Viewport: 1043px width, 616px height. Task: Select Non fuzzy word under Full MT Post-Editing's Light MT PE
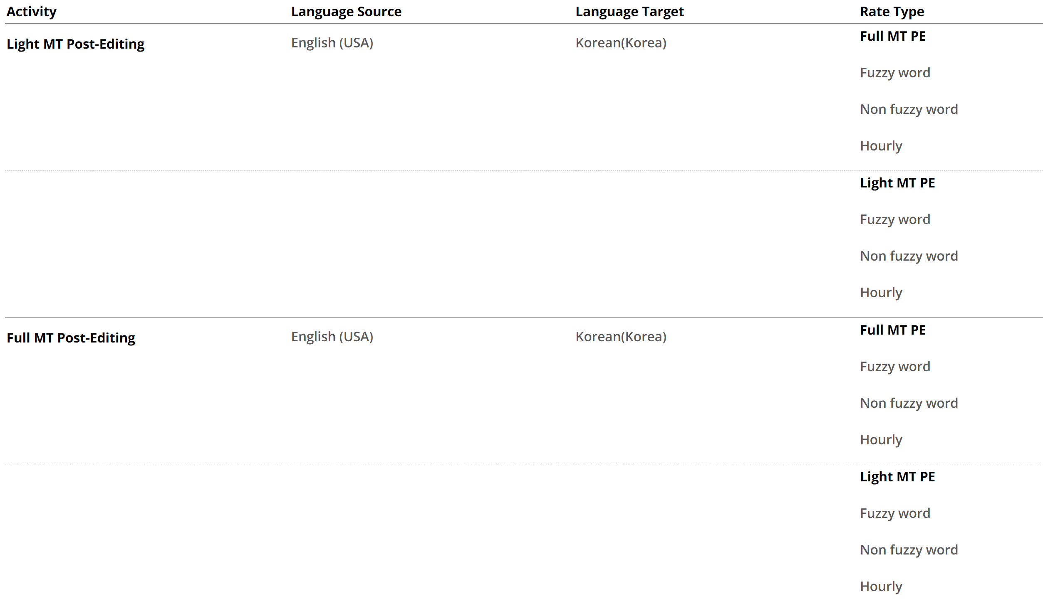[909, 550]
